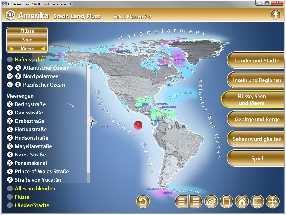
Task: Open the Länder und Städte section
Action: point(257,60)
